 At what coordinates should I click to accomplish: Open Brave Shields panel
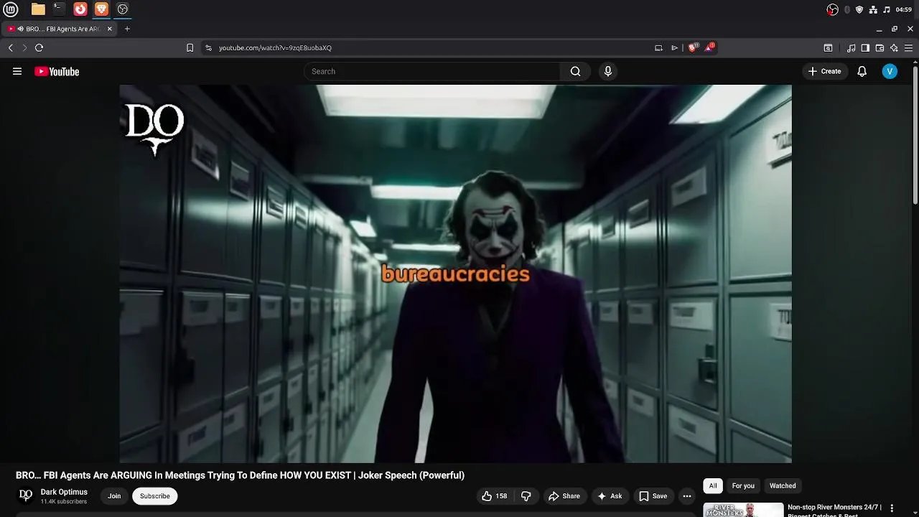pos(693,47)
